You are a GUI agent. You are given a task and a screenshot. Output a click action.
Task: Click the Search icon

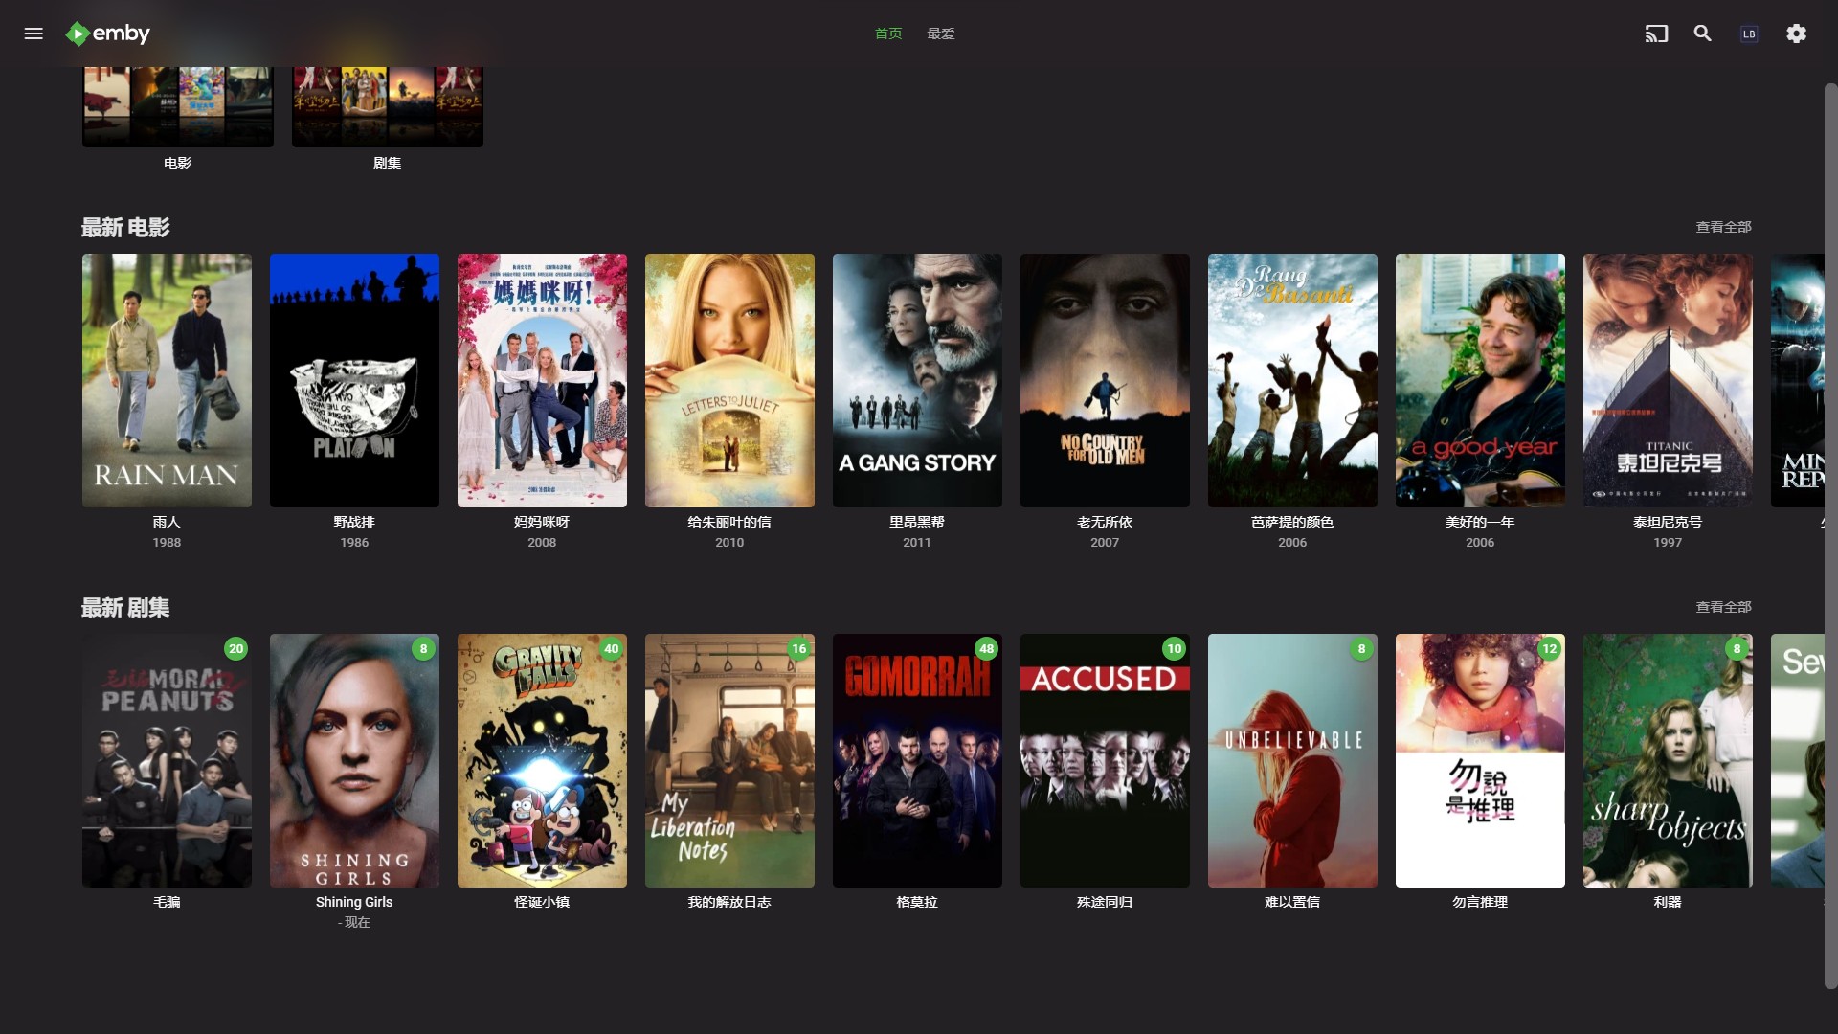pyautogui.click(x=1702, y=33)
